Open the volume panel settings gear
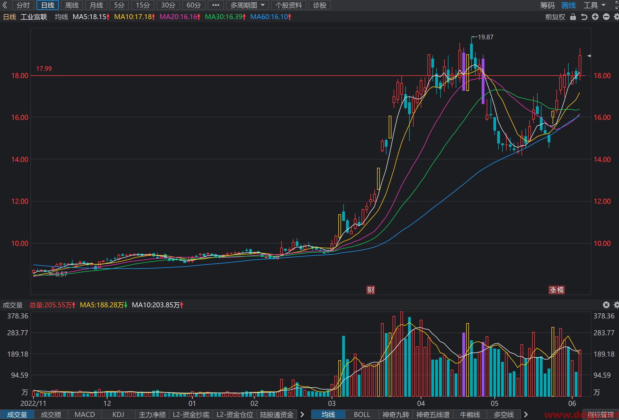619x420 pixels. click(x=616, y=305)
